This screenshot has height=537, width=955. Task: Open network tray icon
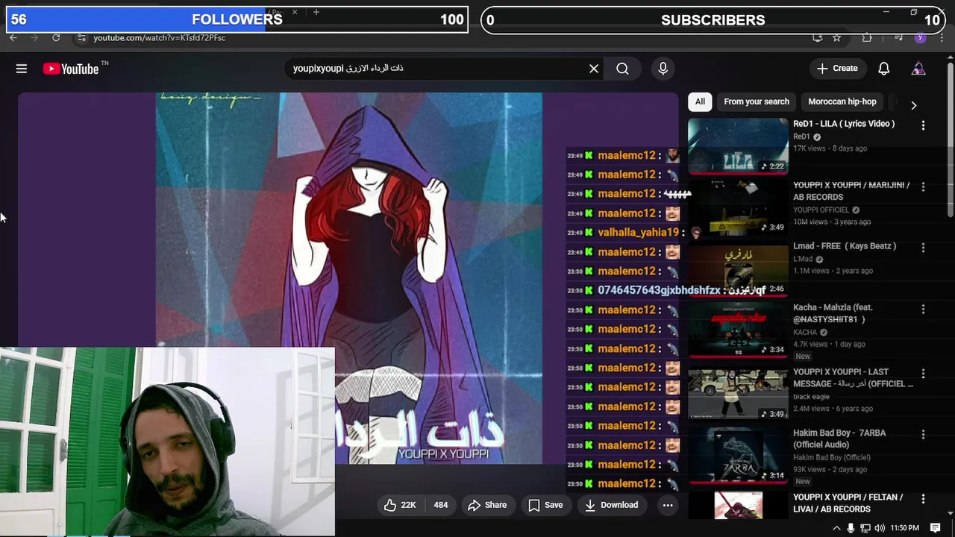pyautogui.click(x=865, y=528)
